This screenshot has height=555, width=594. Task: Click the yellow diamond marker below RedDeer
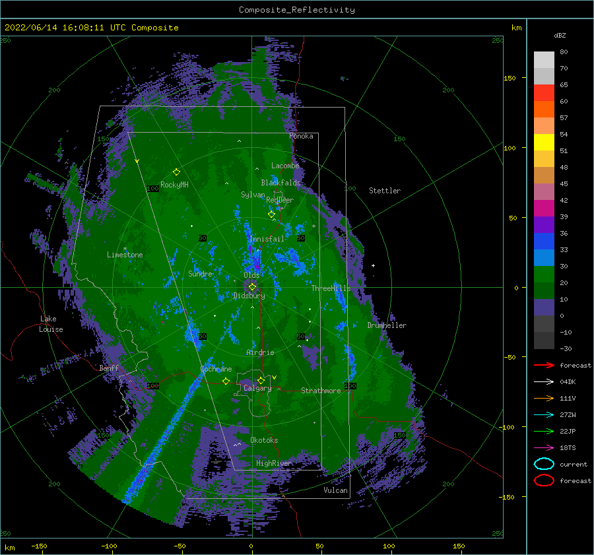pyautogui.click(x=272, y=214)
